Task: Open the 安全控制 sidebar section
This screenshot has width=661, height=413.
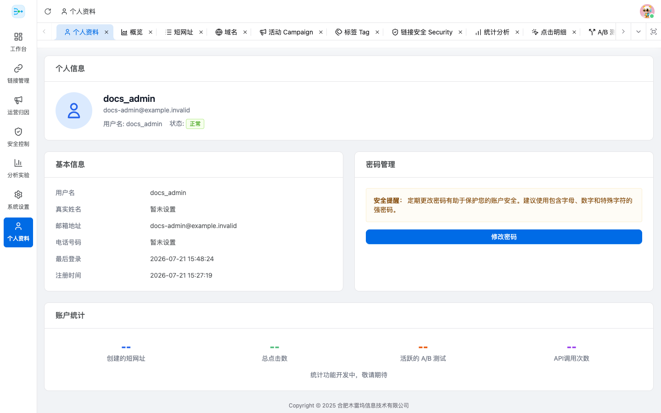Action: click(18, 137)
